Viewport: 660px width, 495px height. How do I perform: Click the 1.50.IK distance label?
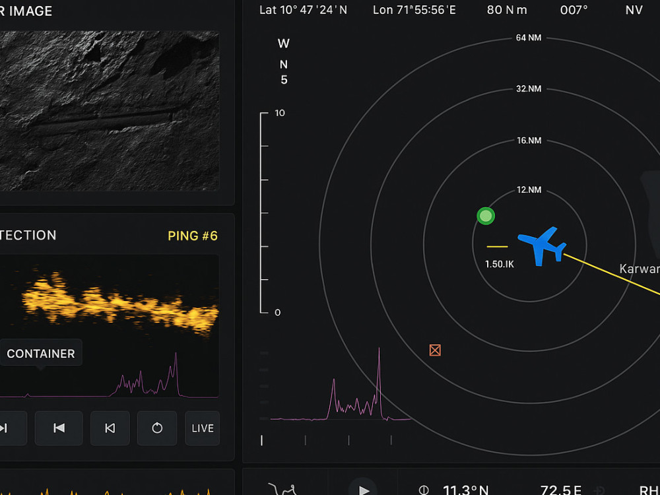click(499, 265)
